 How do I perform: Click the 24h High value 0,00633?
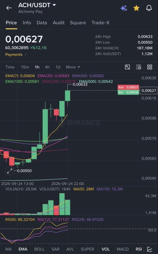[x=145, y=37]
